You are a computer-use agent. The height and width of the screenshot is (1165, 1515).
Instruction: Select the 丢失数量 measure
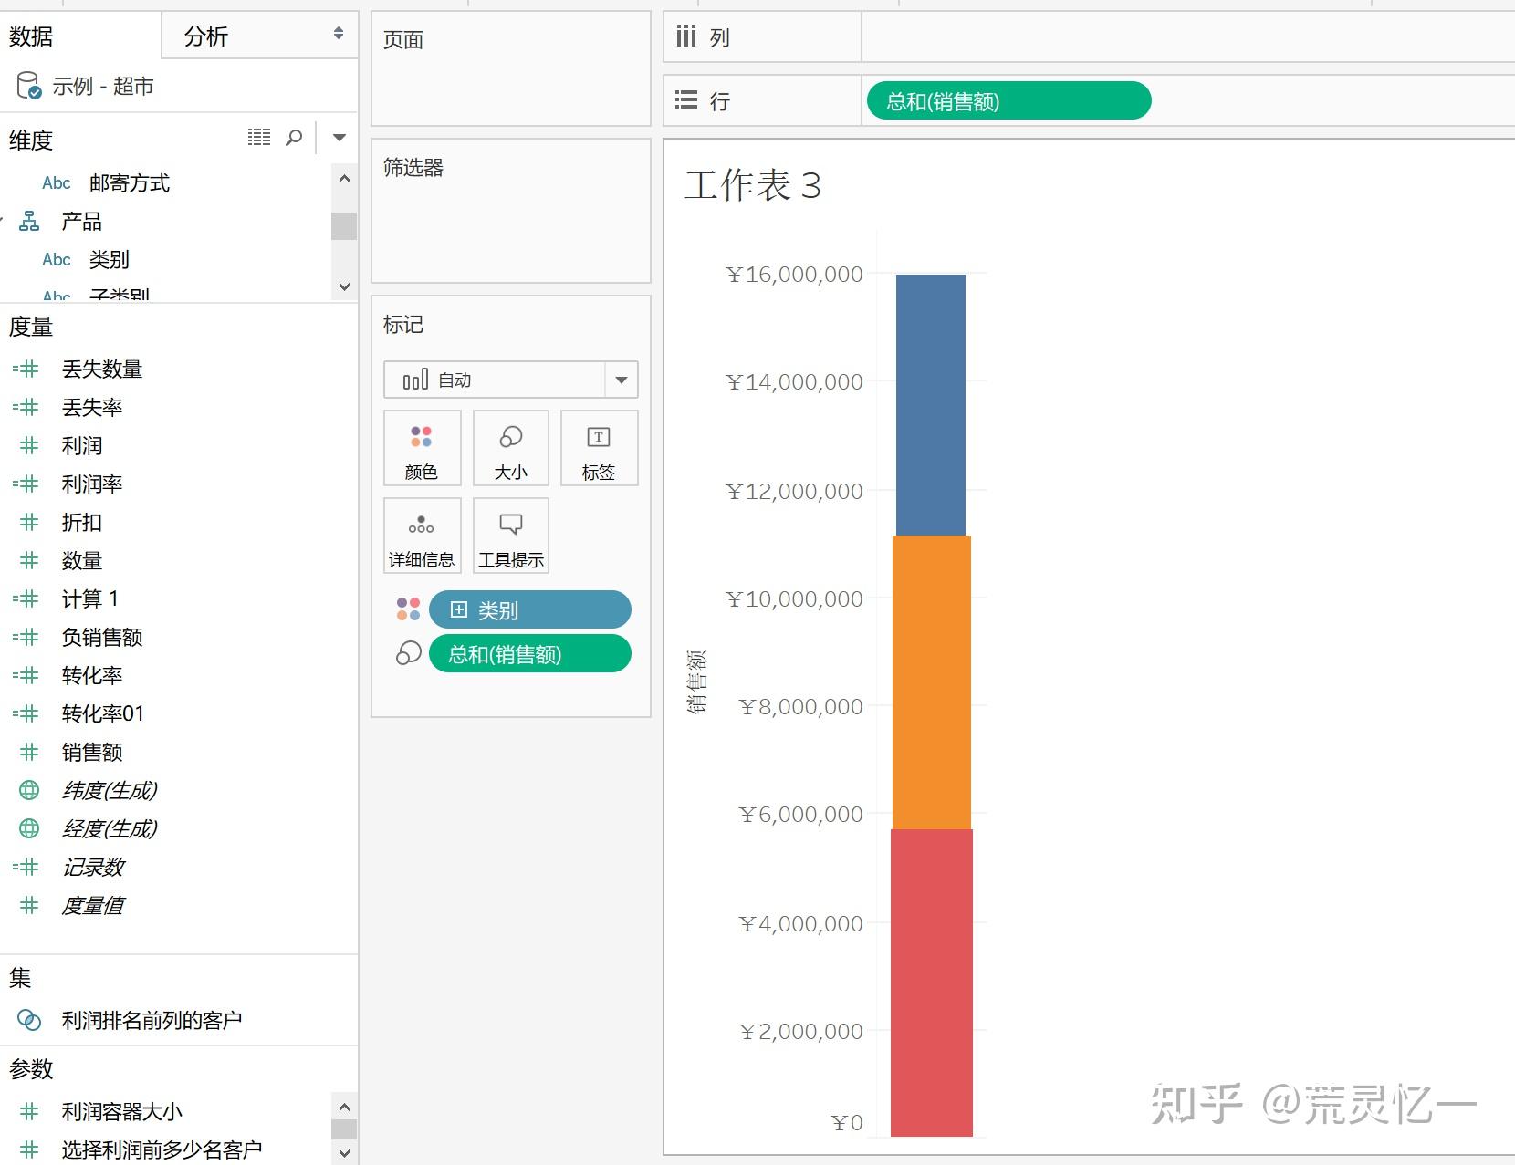pyautogui.click(x=102, y=369)
